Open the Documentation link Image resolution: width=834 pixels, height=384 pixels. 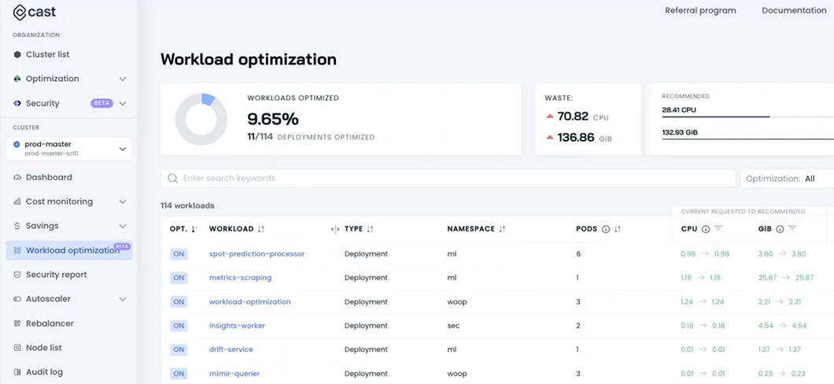(x=793, y=10)
